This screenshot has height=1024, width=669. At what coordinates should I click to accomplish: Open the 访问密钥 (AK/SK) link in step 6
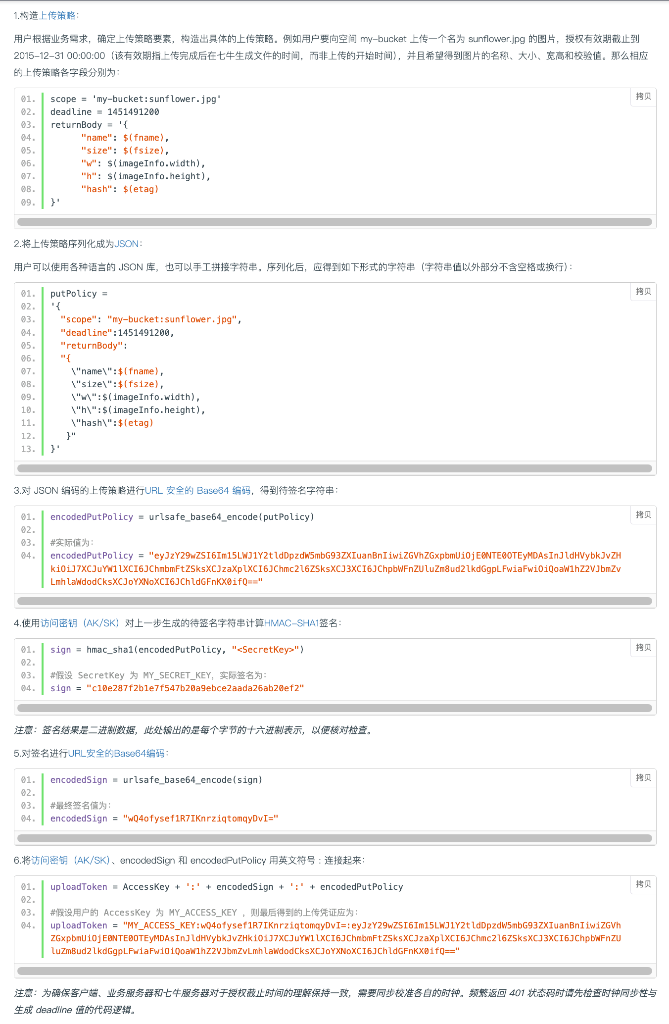click(71, 860)
